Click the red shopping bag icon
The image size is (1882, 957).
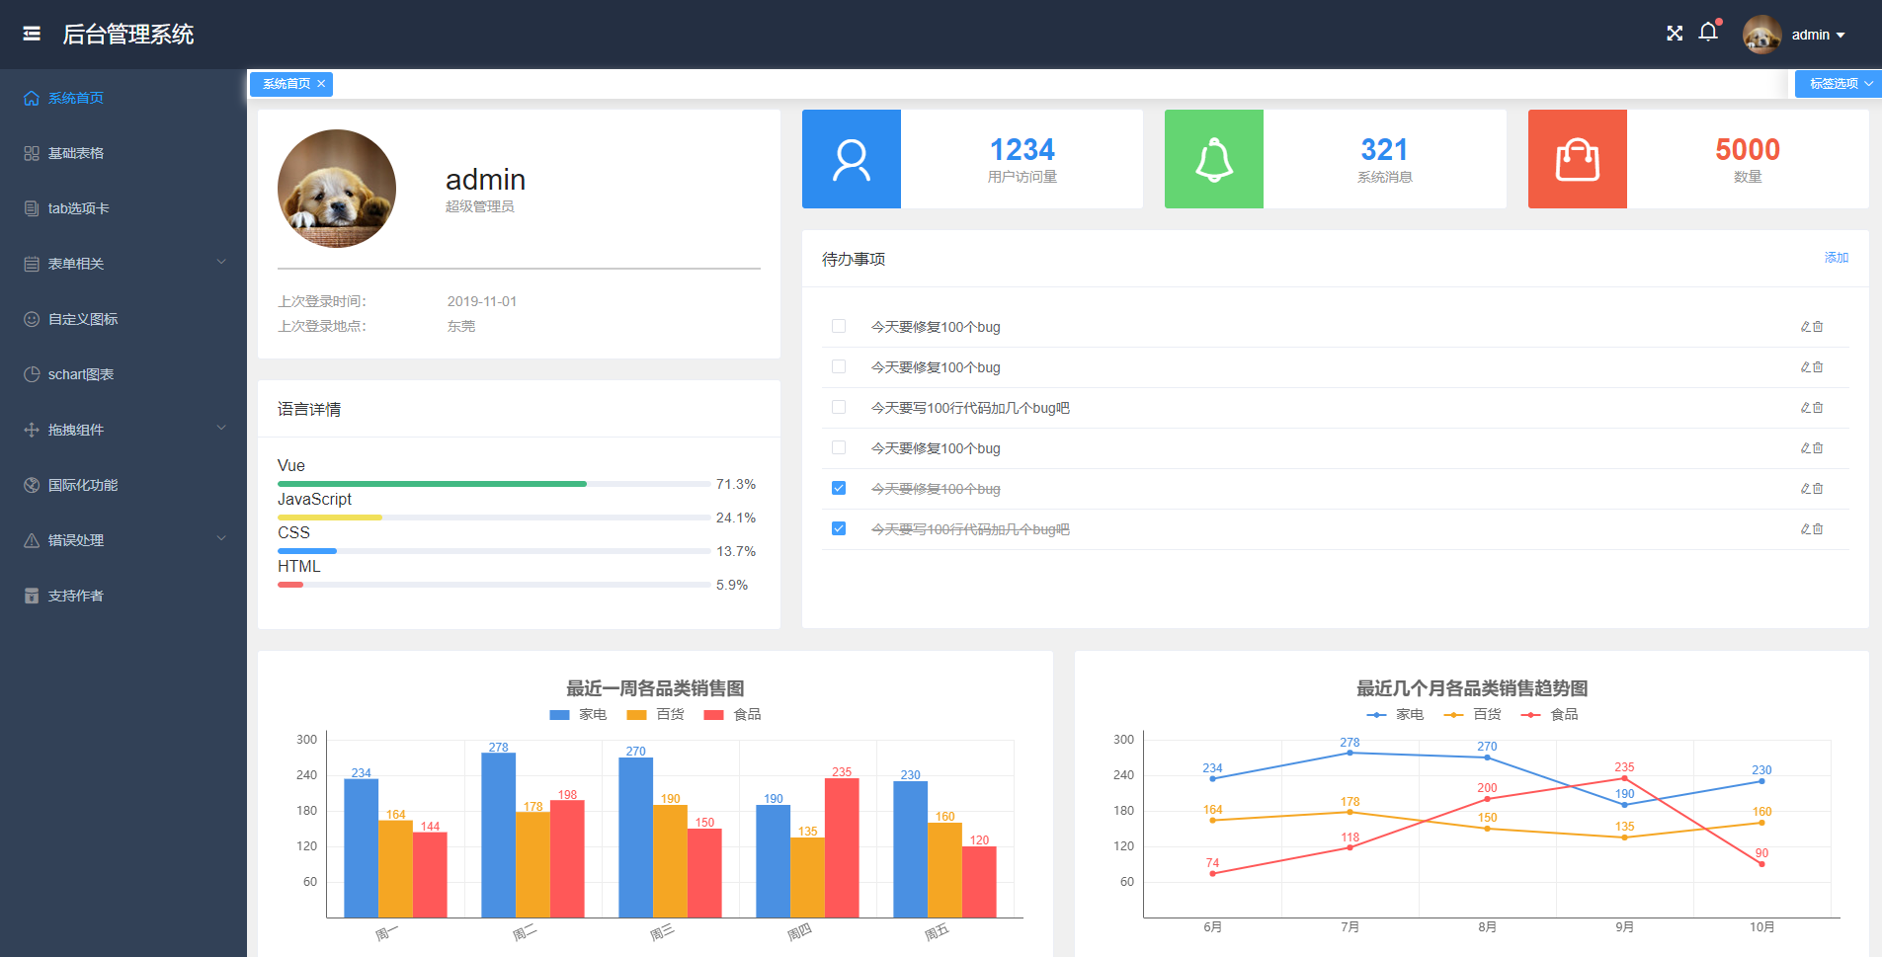pyautogui.click(x=1578, y=159)
